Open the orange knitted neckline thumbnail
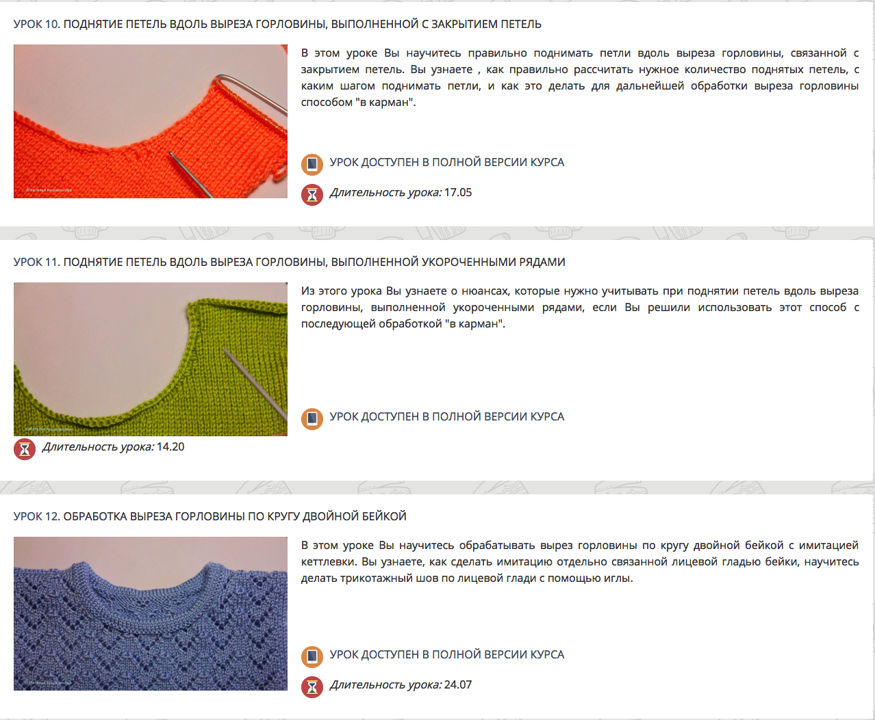Screen dimensions: 875x720 point(151,121)
